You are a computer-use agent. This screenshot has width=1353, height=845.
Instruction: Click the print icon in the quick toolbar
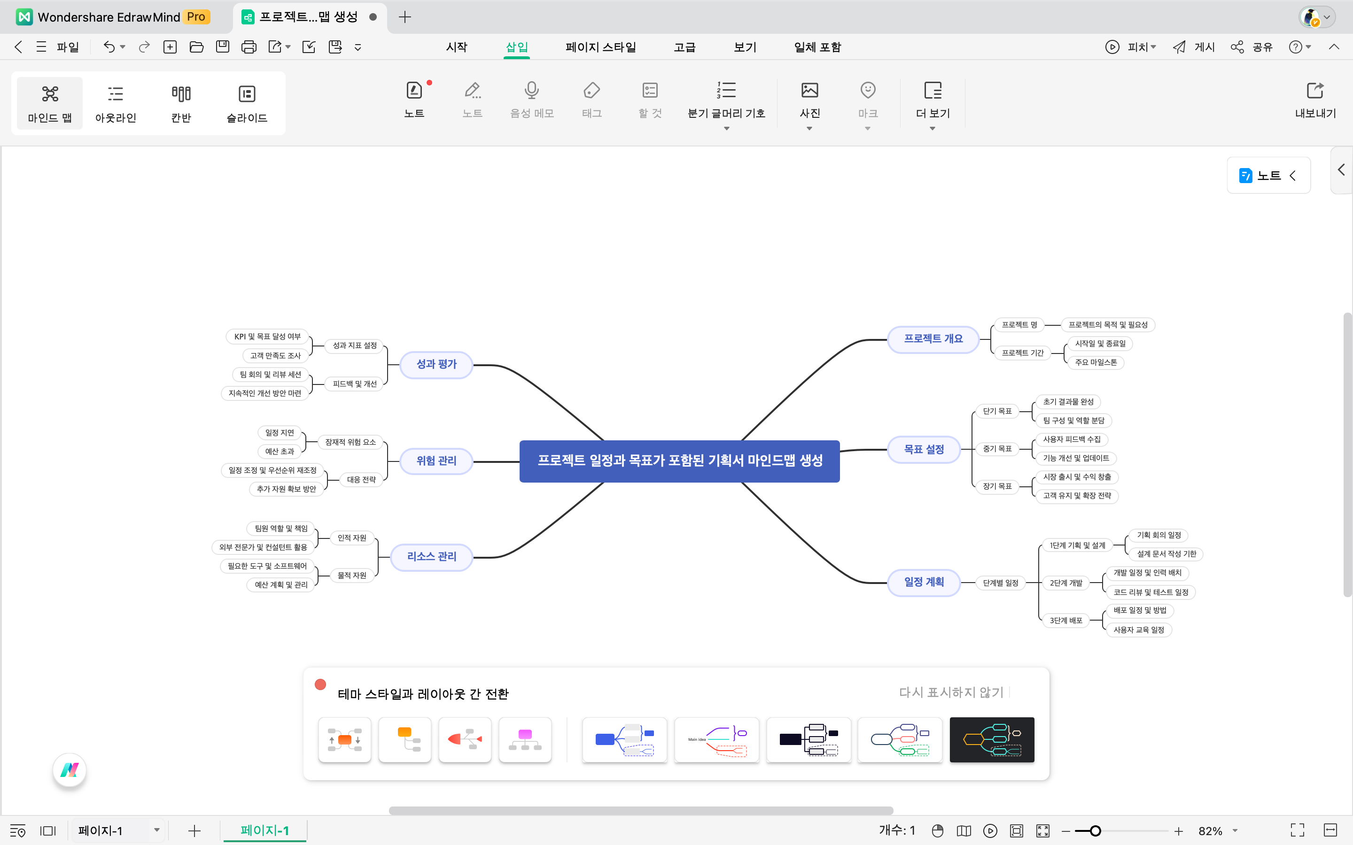coord(248,47)
